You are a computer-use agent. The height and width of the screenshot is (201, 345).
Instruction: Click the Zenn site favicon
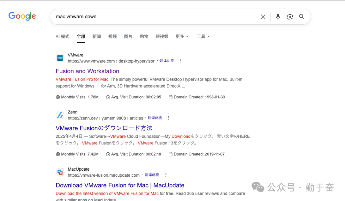point(60,115)
